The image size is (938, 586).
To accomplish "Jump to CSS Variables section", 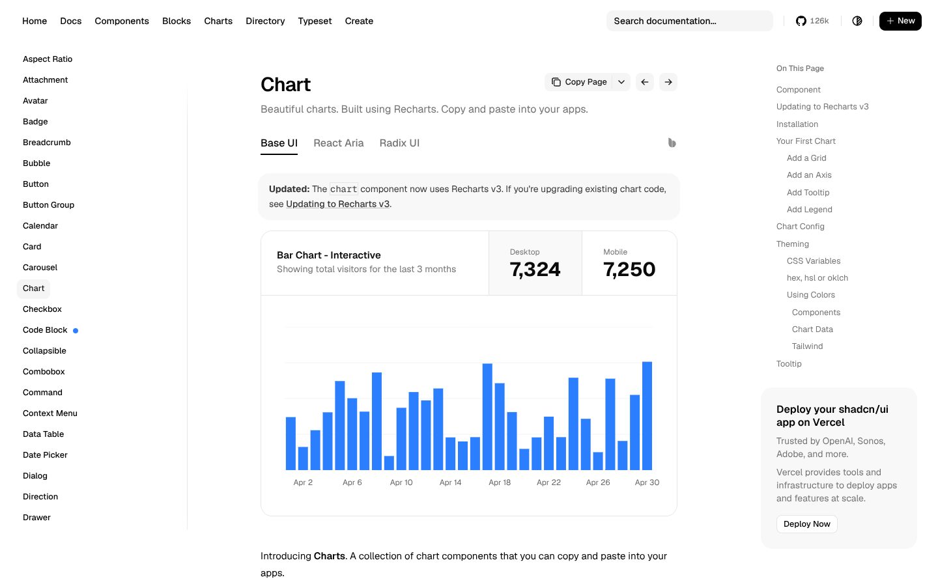I will [x=814, y=261].
